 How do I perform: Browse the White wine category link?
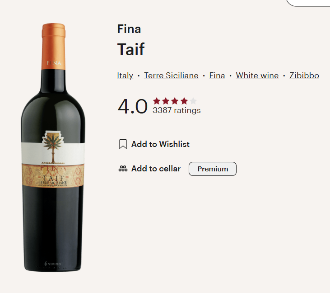tap(257, 76)
